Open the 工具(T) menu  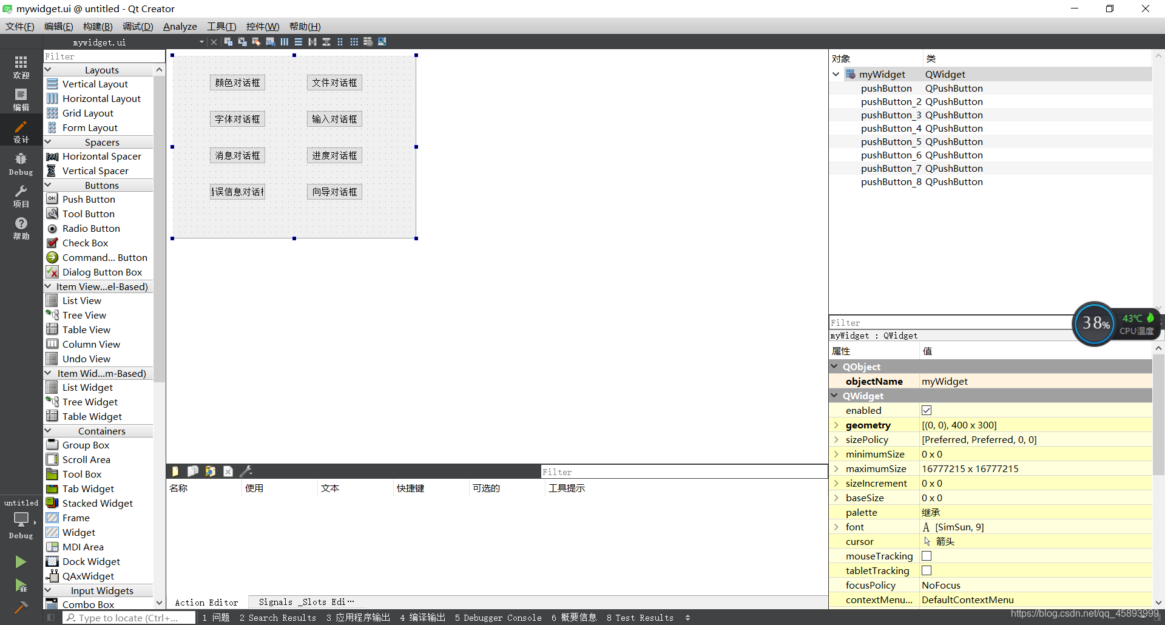[221, 27]
